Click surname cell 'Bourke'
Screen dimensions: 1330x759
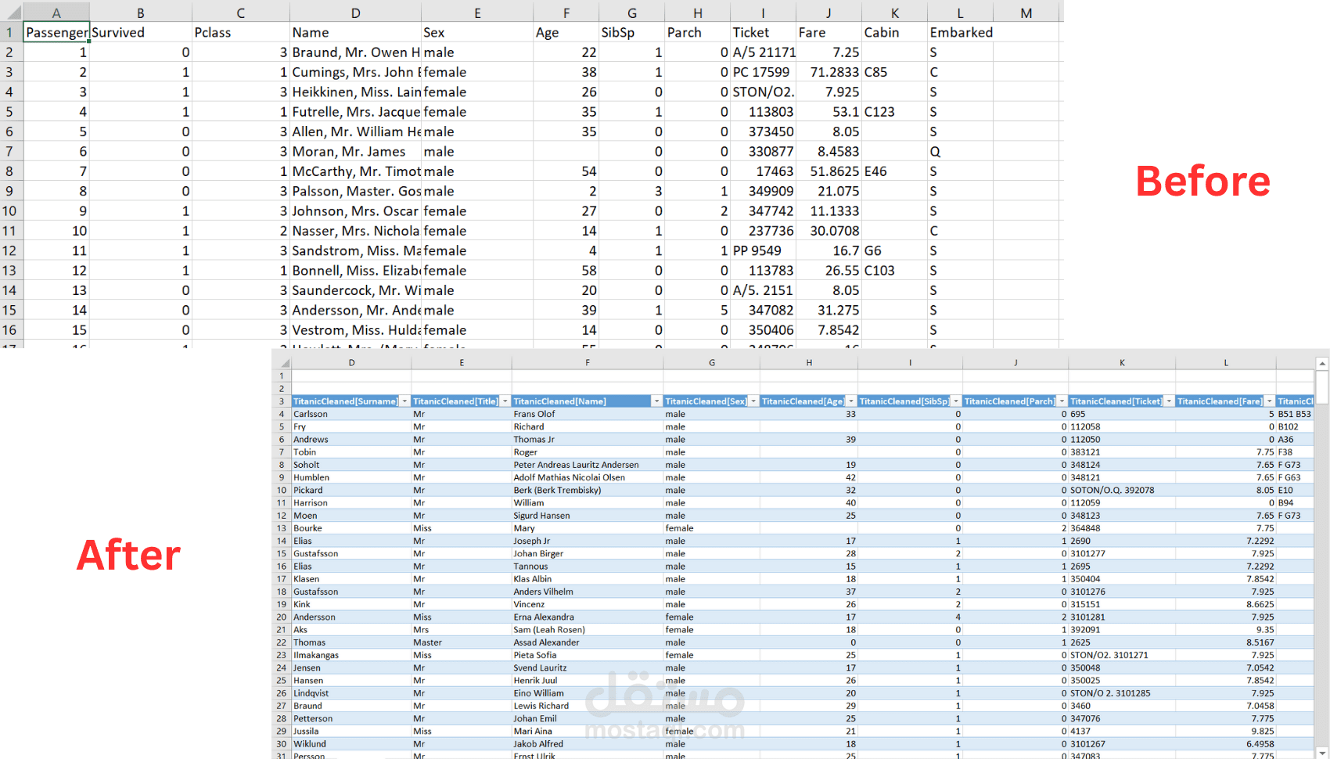[x=351, y=528]
